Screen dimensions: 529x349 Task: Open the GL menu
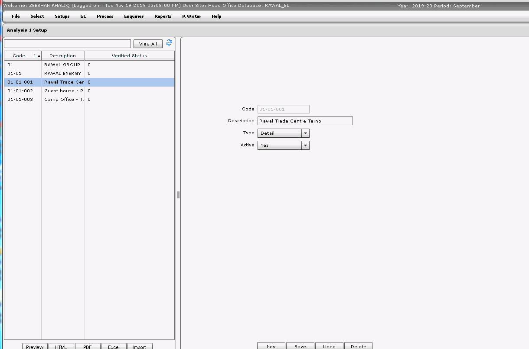click(x=83, y=16)
